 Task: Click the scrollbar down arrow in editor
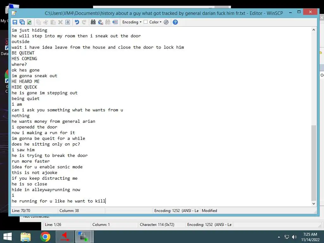click(314, 203)
